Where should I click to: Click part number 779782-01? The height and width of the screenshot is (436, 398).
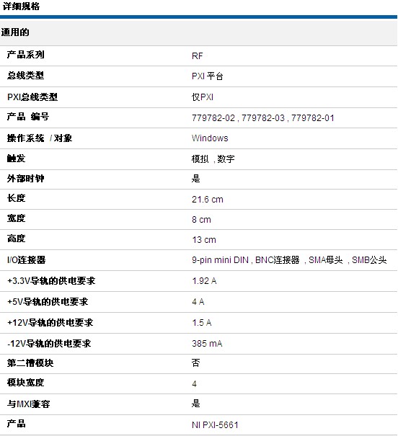[x=313, y=118]
